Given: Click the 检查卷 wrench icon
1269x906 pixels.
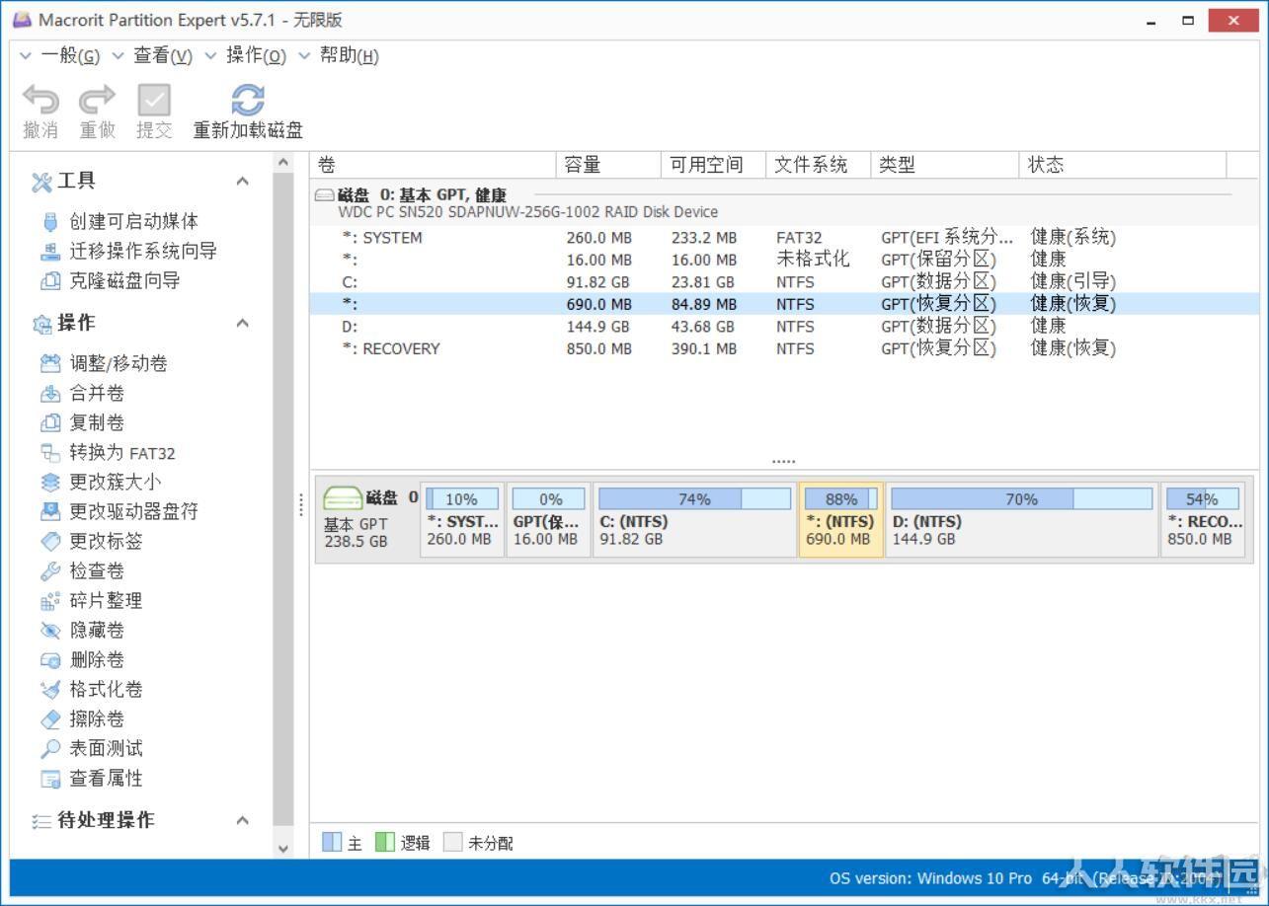Looking at the screenshot, I should click(x=50, y=571).
